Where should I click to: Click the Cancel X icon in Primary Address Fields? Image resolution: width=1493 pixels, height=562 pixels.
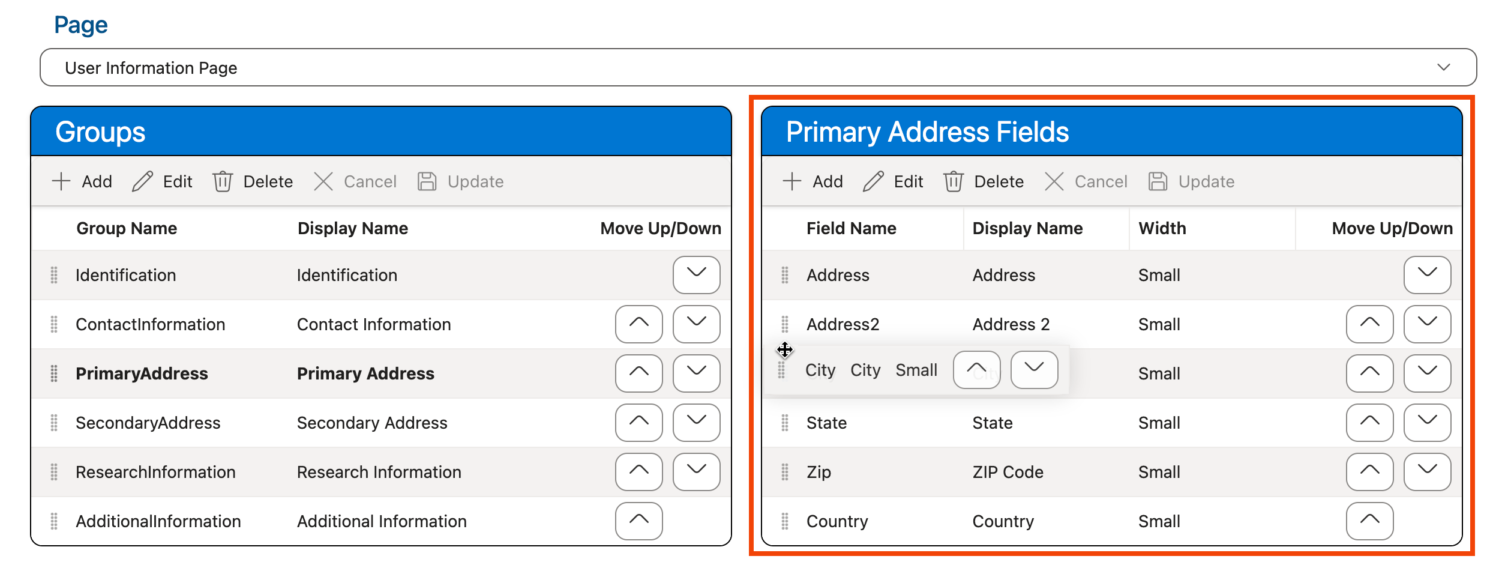(x=1054, y=181)
